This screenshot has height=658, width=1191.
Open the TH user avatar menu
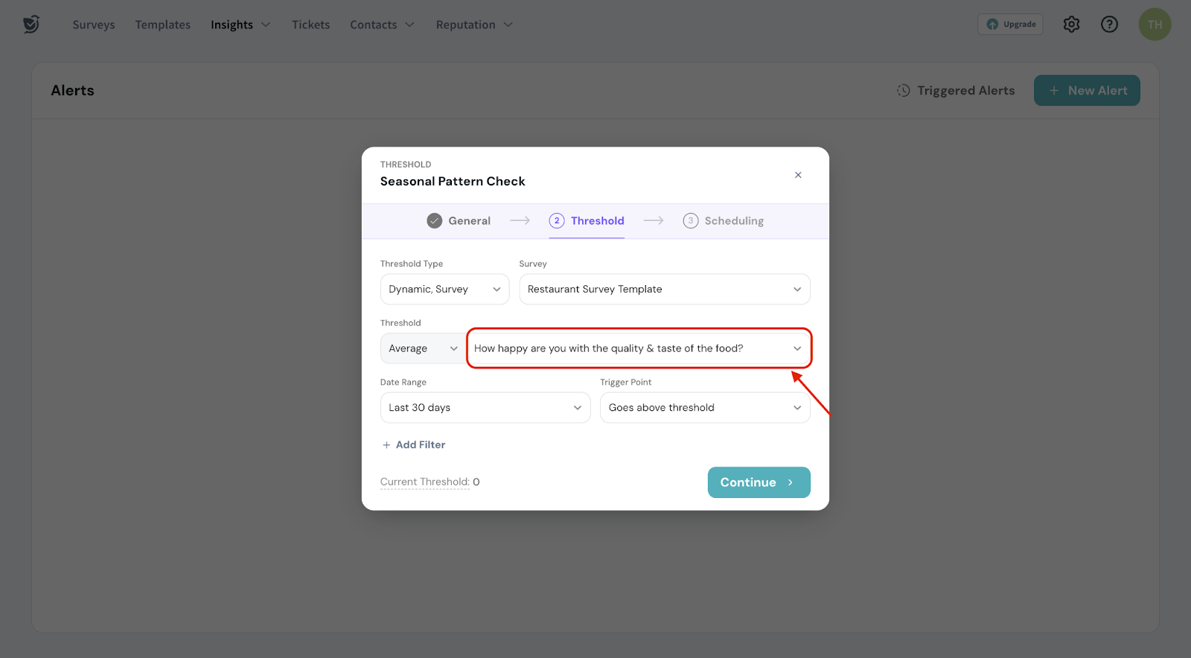pyautogui.click(x=1155, y=25)
